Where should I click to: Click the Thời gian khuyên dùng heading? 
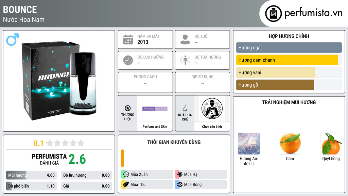click(174, 142)
